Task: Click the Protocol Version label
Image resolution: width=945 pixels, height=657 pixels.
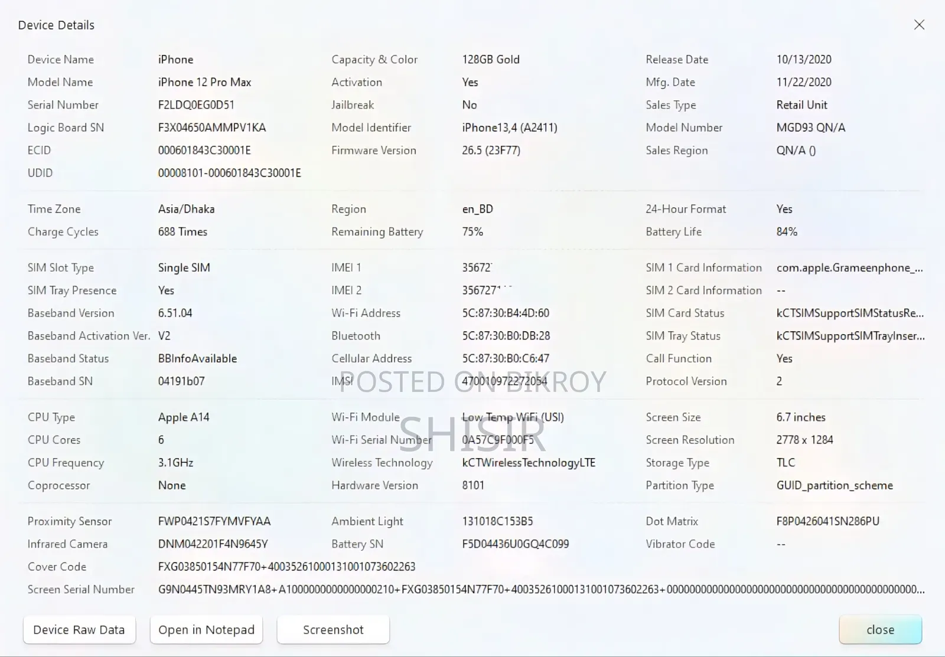Action: click(686, 381)
